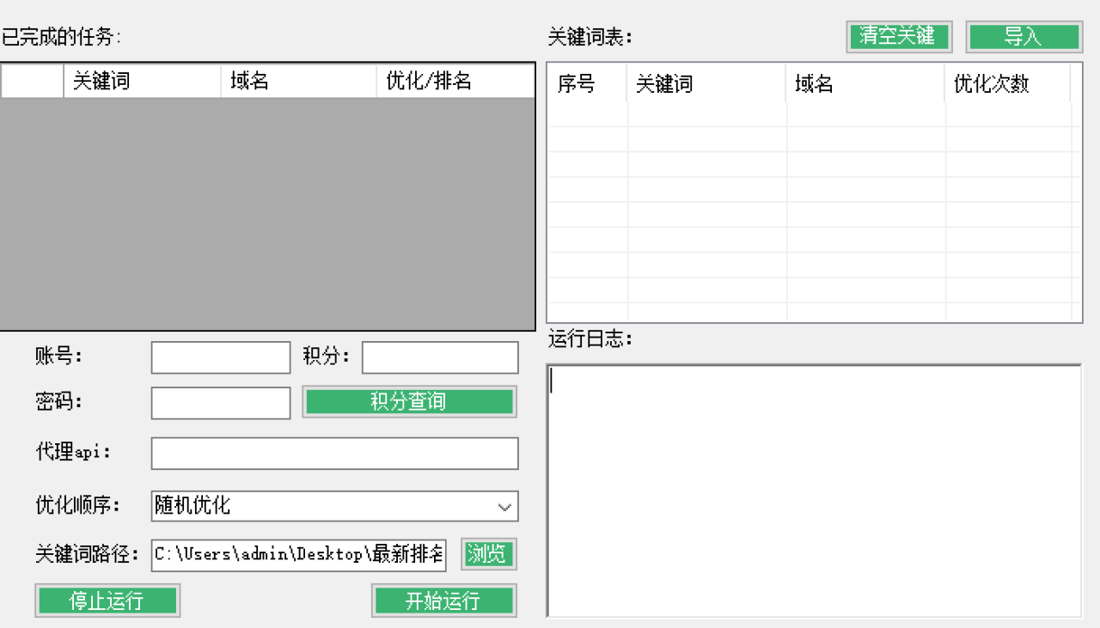Start the task with 开始运行

click(x=443, y=601)
